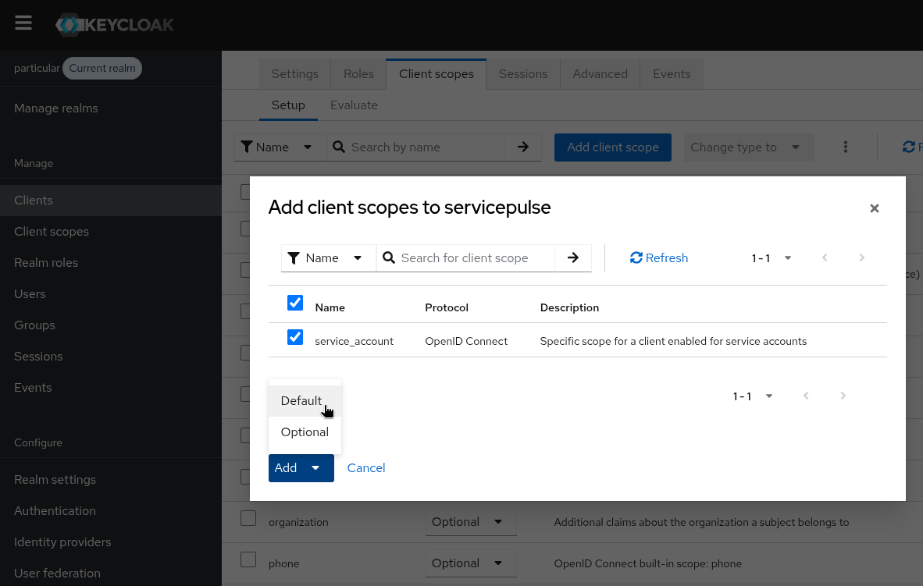Click the background refresh icon at the right edge
The image size is (923, 586).
pos(910,147)
